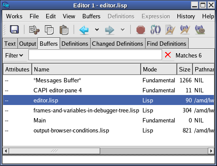
Task: Open the Find Definitions tab
Action: [x=166, y=44]
